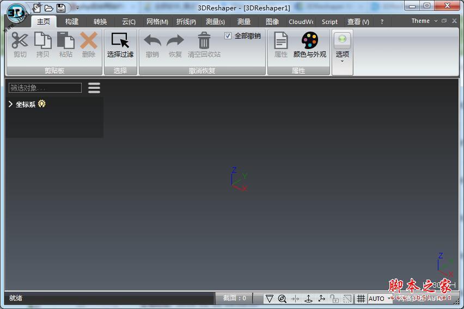Open the 云(C) ribbon tab
464x309 pixels.
tap(129, 22)
